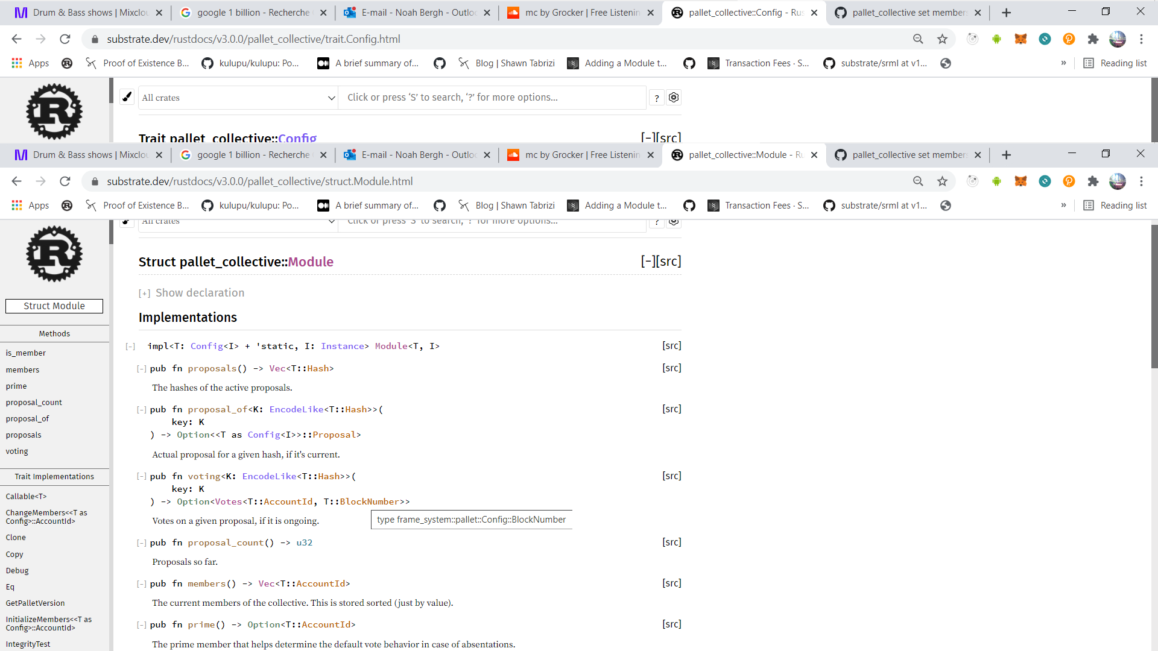The width and height of the screenshot is (1158, 651).
Task: Click the theme paintbrush icon in the Config window
Action: (127, 97)
